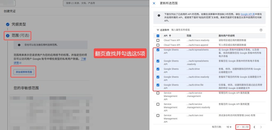Go to previous page of scopes

tap(254, 127)
